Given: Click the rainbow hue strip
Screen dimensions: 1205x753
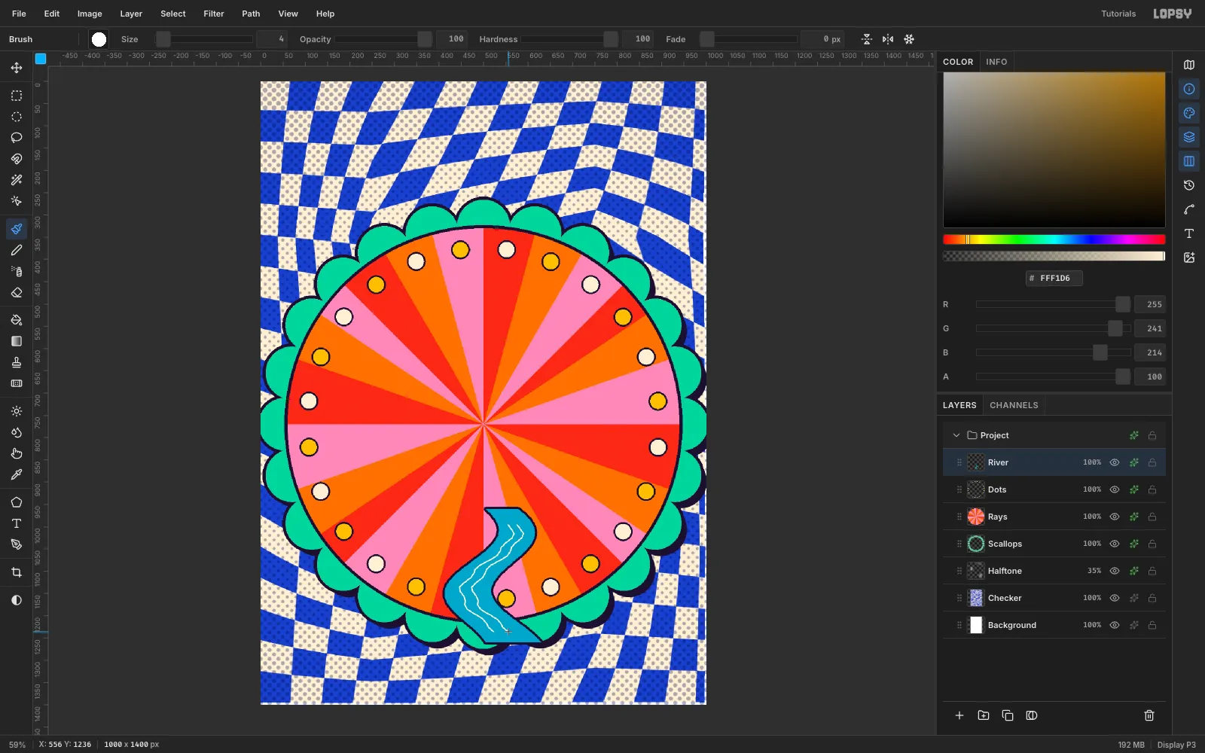Looking at the screenshot, I should coord(1054,239).
